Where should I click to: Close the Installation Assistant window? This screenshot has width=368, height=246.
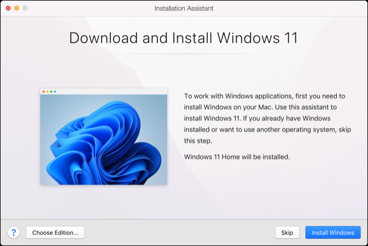[8, 8]
